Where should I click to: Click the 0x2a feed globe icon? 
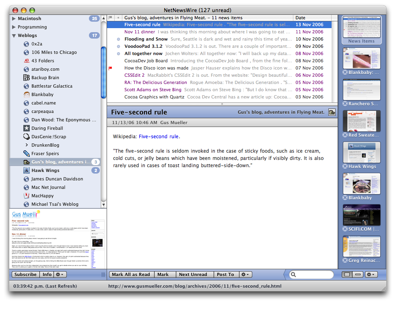click(27, 44)
